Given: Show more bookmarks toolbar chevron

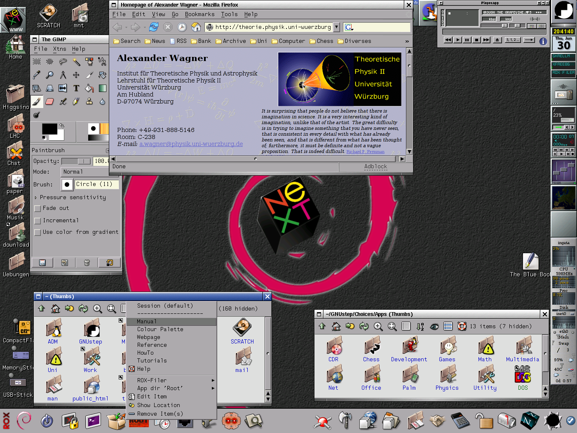Looking at the screenshot, I should coord(407,41).
